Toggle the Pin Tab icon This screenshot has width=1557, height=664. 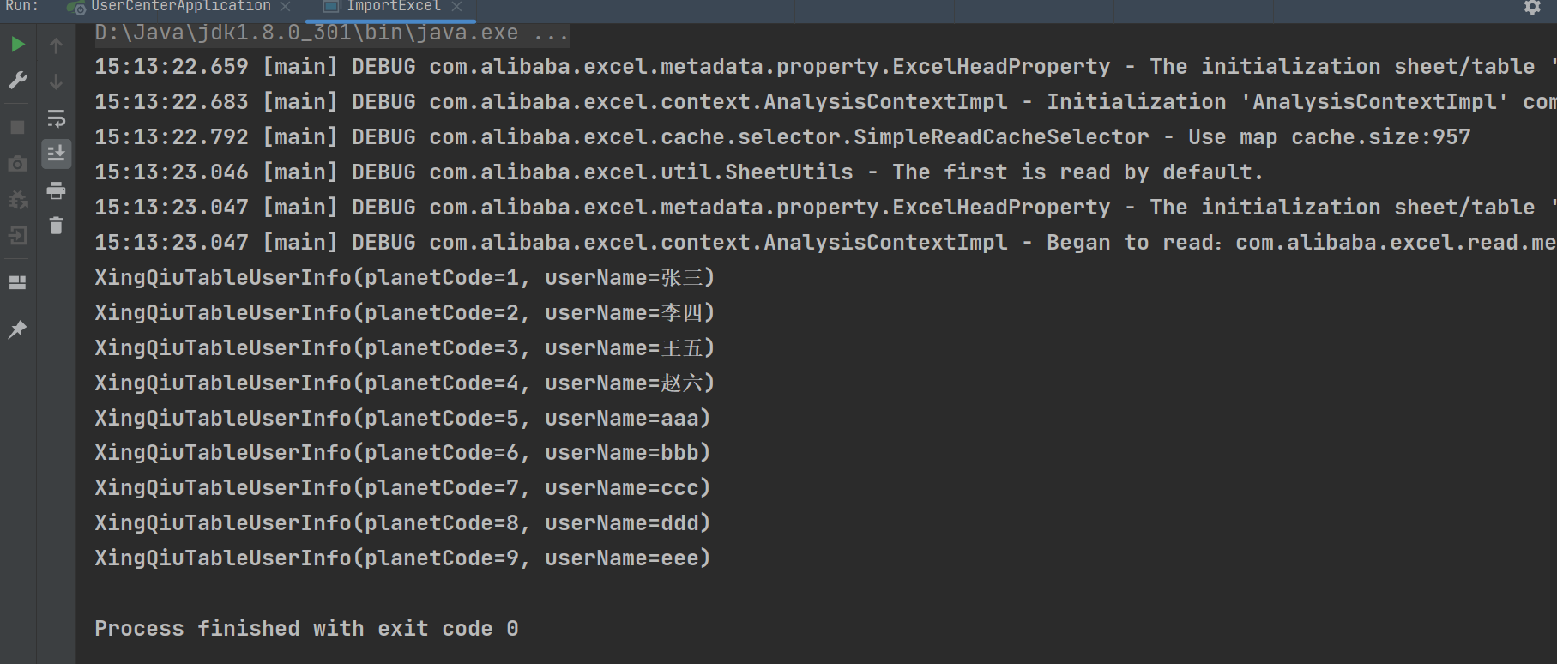(x=17, y=329)
